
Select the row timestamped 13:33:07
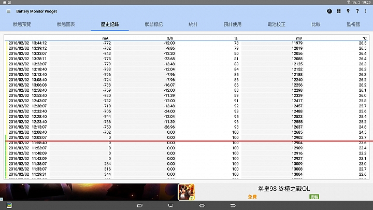tap(187, 53)
